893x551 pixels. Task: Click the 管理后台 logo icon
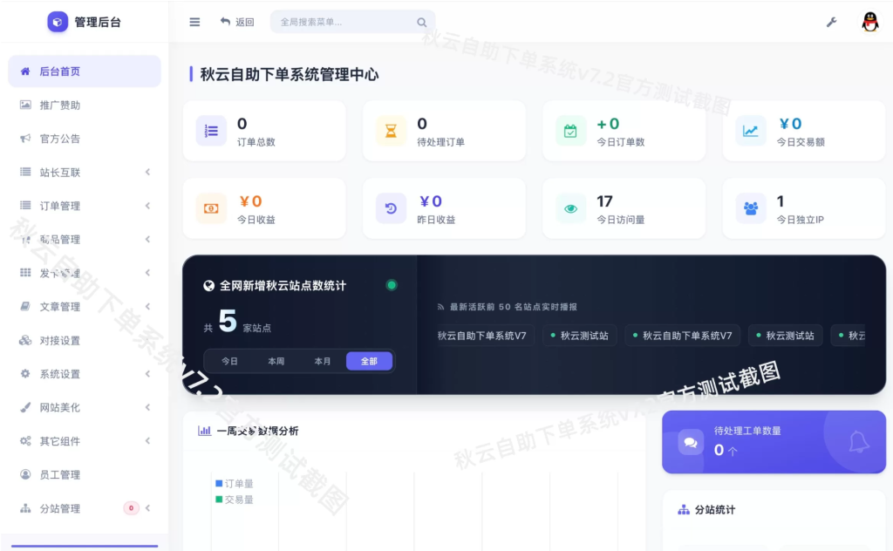[57, 22]
